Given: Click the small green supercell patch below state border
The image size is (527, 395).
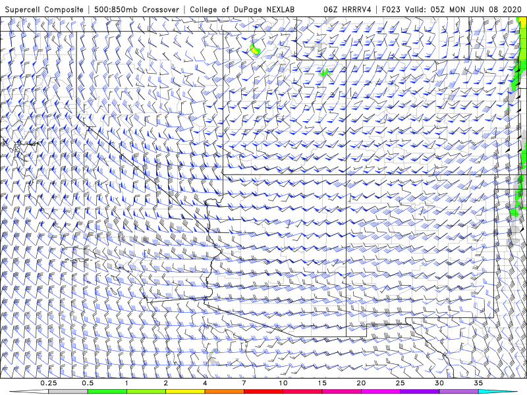Looking at the screenshot, I should tap(325, 72).
